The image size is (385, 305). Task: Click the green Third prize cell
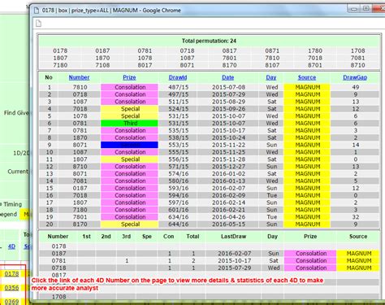[x=129, y=124]
